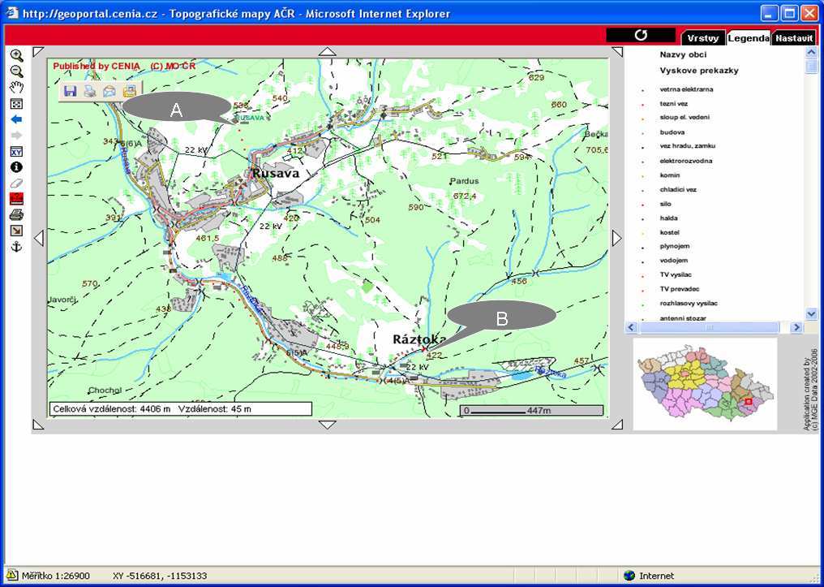
Task: Click the 'Vyskove prekazky' legend heading
Action: tap(699, 71)
